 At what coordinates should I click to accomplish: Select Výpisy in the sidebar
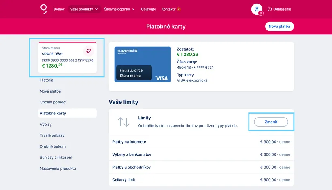[46, 124]
